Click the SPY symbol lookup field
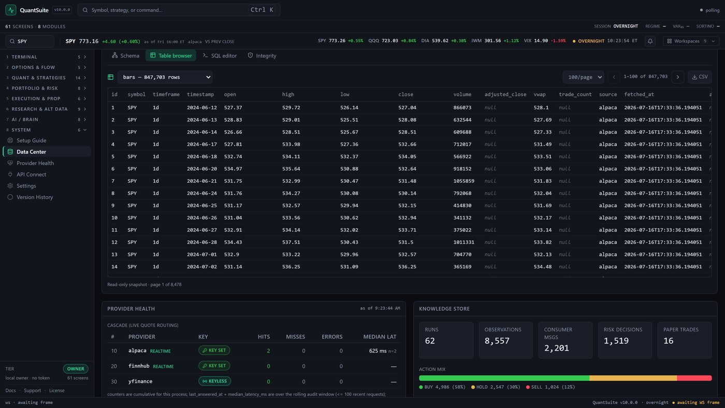The height and width of the screenshot is (408, 725). click(30, 41)
